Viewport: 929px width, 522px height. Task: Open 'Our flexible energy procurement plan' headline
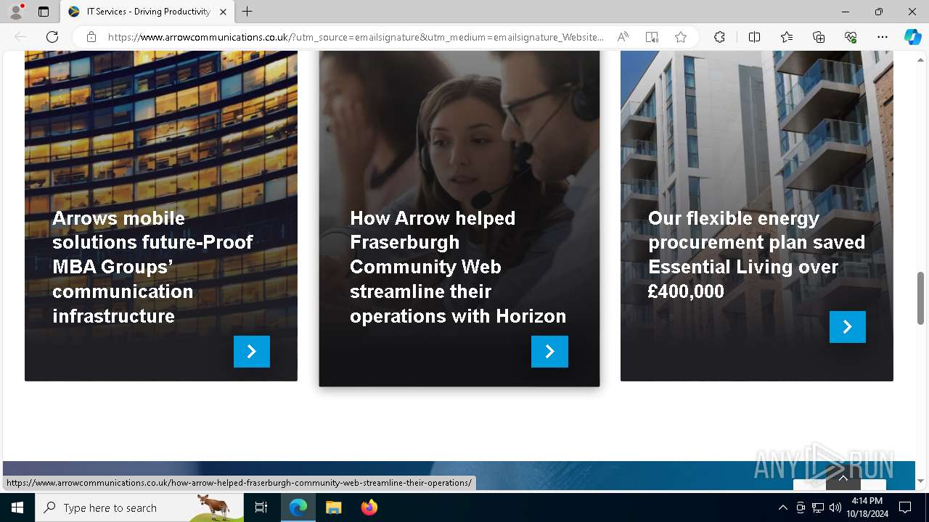756,254
